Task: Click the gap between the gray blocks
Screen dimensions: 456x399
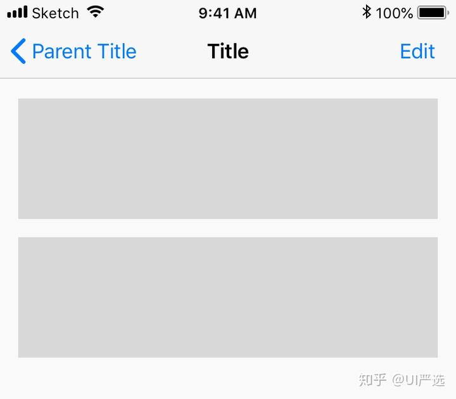Action: pos(228,228)
